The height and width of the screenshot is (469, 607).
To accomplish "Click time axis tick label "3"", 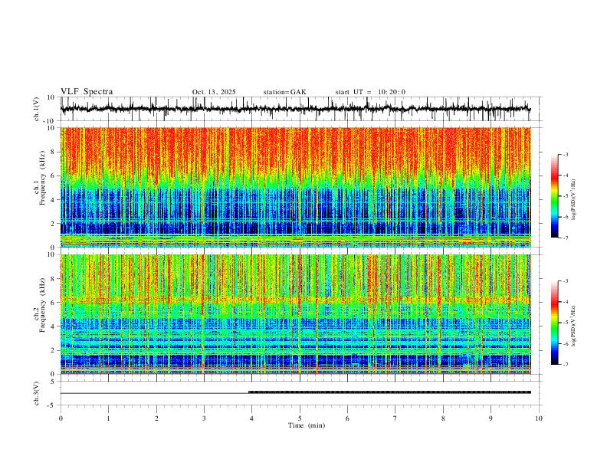I will click(204, 418).
